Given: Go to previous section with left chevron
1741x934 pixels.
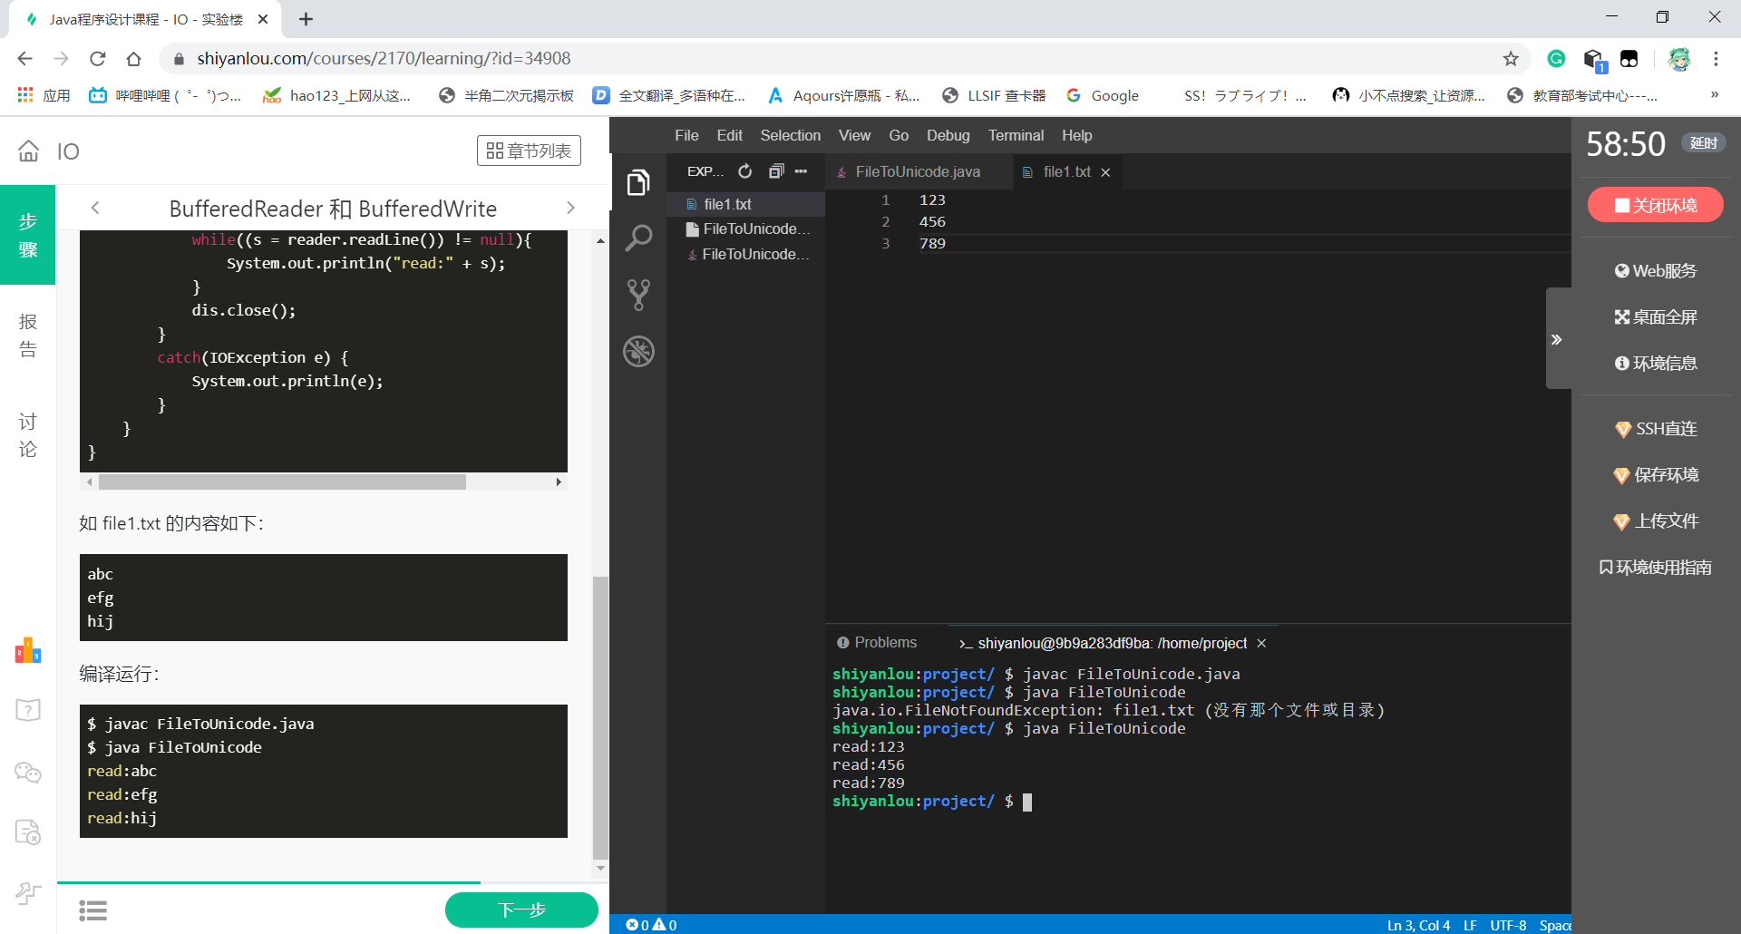Looking at the screenshot, I should point(95,209).
